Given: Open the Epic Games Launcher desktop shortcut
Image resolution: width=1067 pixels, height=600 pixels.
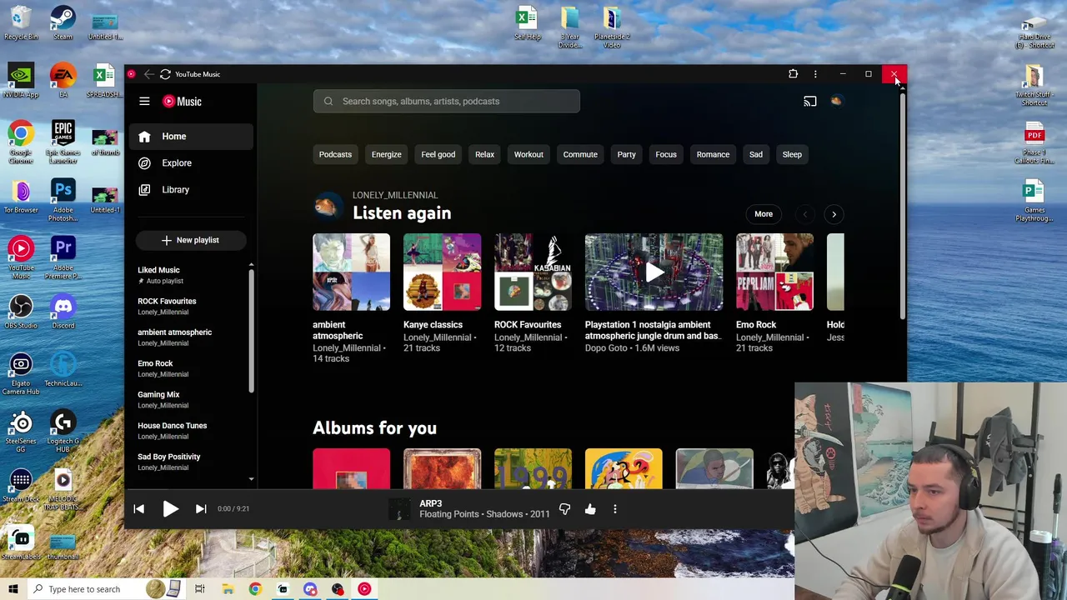Looking at the screenshot, I should tap(63, 142).
